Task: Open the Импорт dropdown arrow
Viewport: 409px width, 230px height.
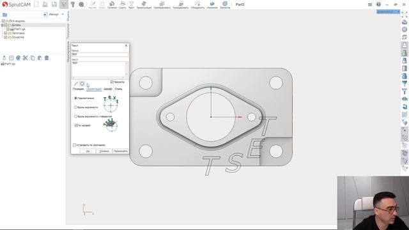Action: [63, 14]
